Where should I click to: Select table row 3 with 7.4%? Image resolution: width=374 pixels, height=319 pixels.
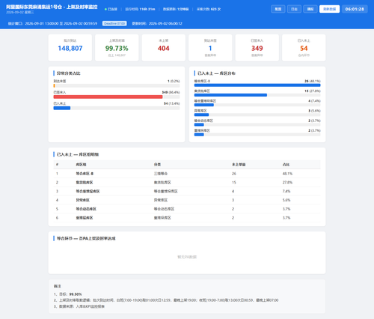click(187, 191)
